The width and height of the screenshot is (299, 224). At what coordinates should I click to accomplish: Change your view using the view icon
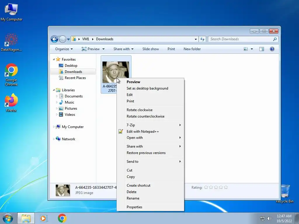pyautogui.click(x=246, y=49)
